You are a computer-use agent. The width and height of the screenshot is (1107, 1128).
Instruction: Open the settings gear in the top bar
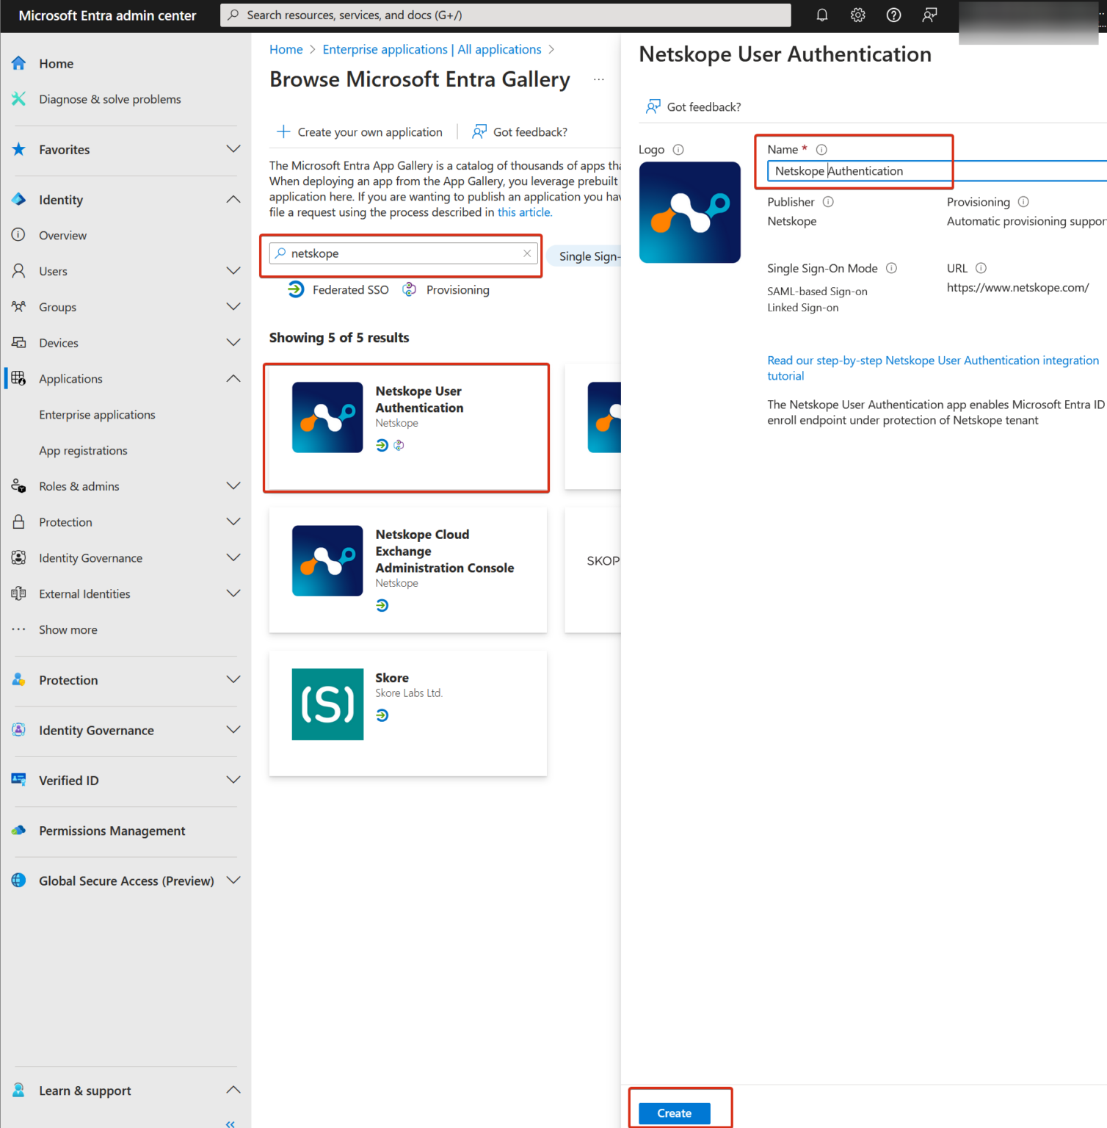(x=857, y=15)
